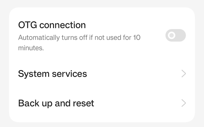Viewport: 204px width, 127px height.
Task: Click the 'System services' label
Action: [x=52, y=74]
